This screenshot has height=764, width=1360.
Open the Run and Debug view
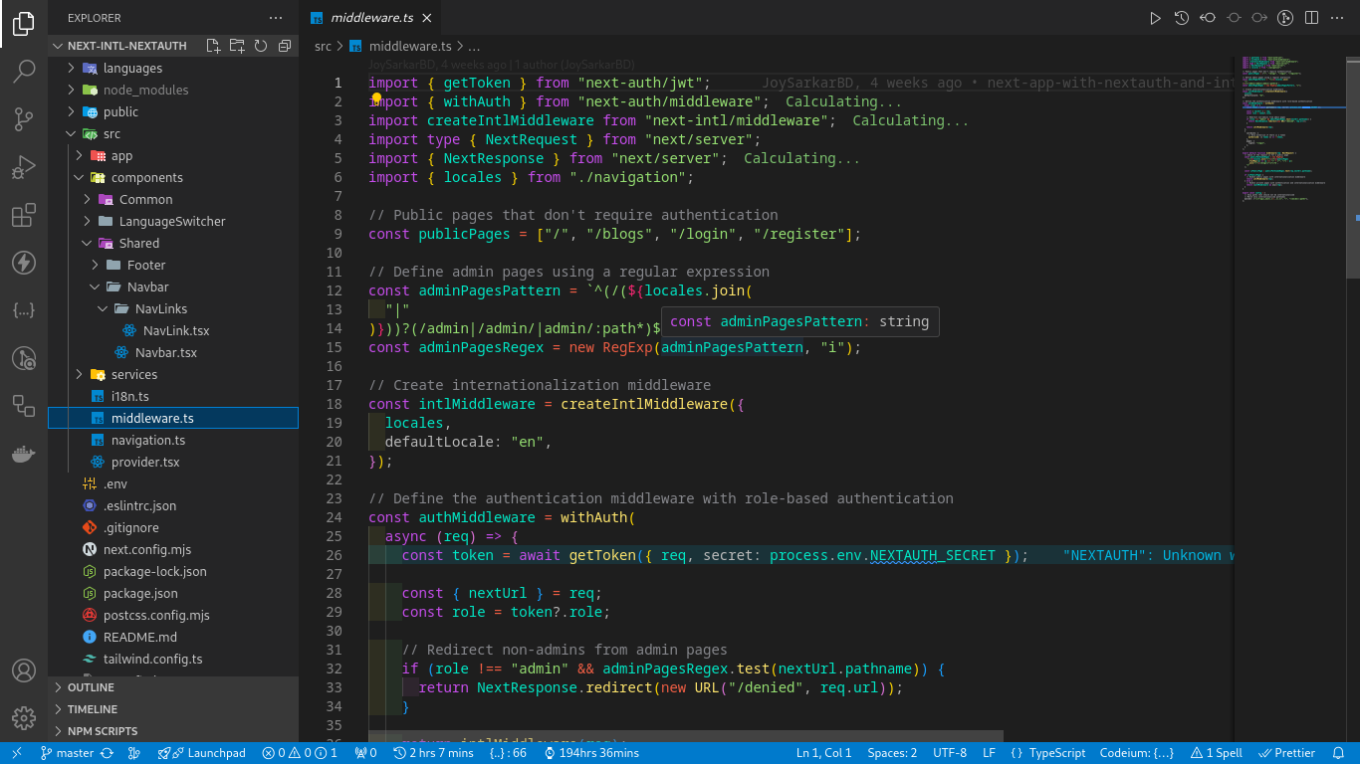point(24,167)
